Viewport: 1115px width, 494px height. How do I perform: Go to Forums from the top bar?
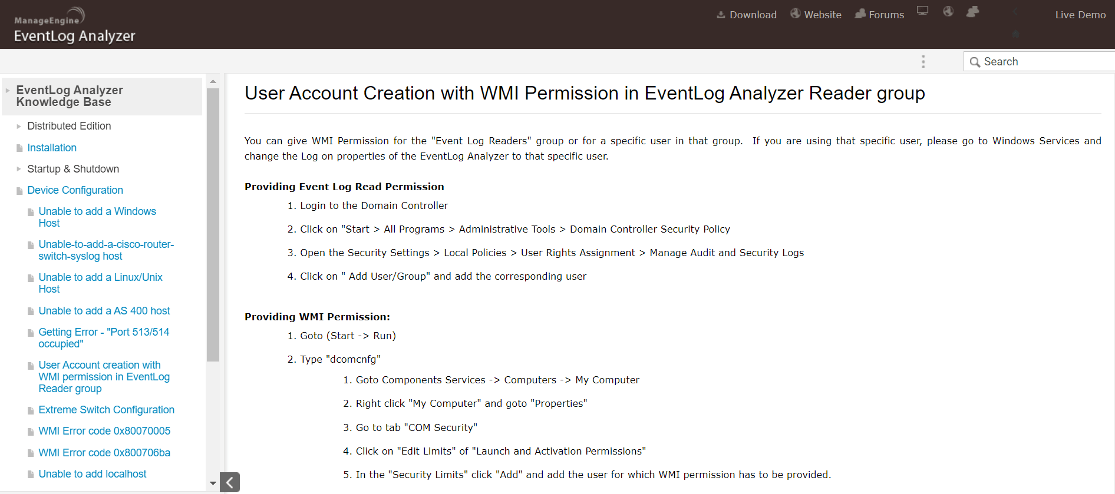[x=879, y=15]
